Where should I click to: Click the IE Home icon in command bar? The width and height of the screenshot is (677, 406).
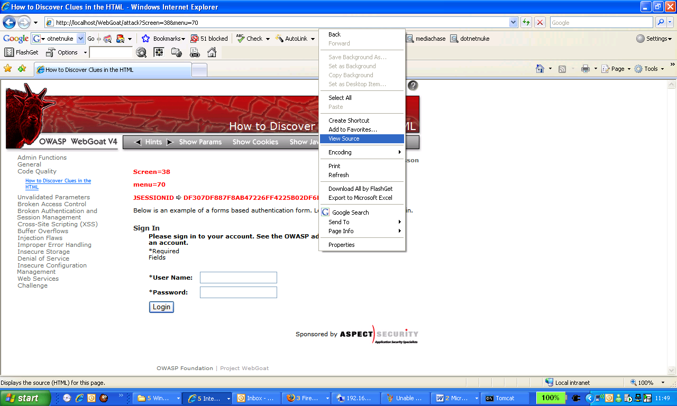point(540,69)
